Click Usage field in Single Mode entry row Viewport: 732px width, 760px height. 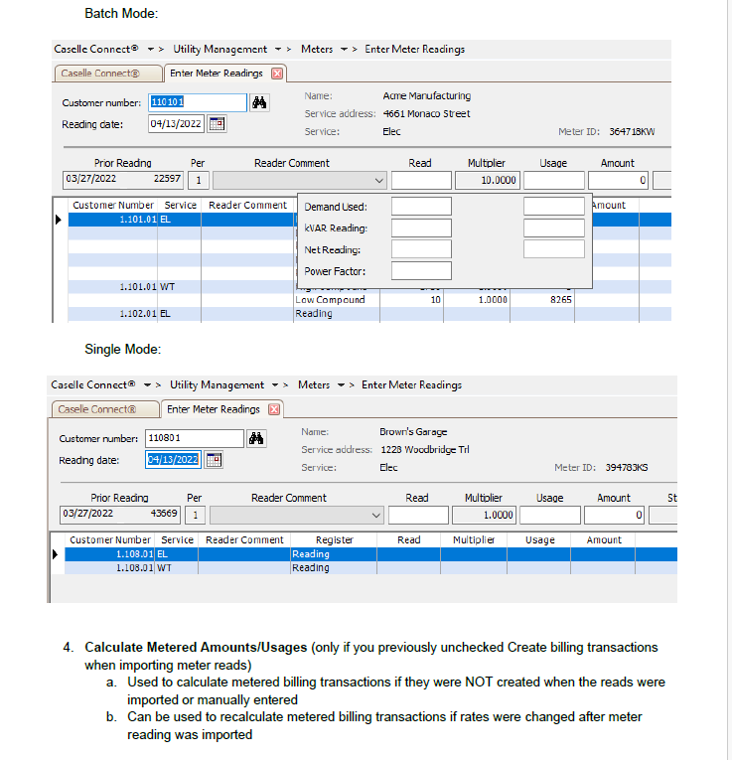pos(550,516)
